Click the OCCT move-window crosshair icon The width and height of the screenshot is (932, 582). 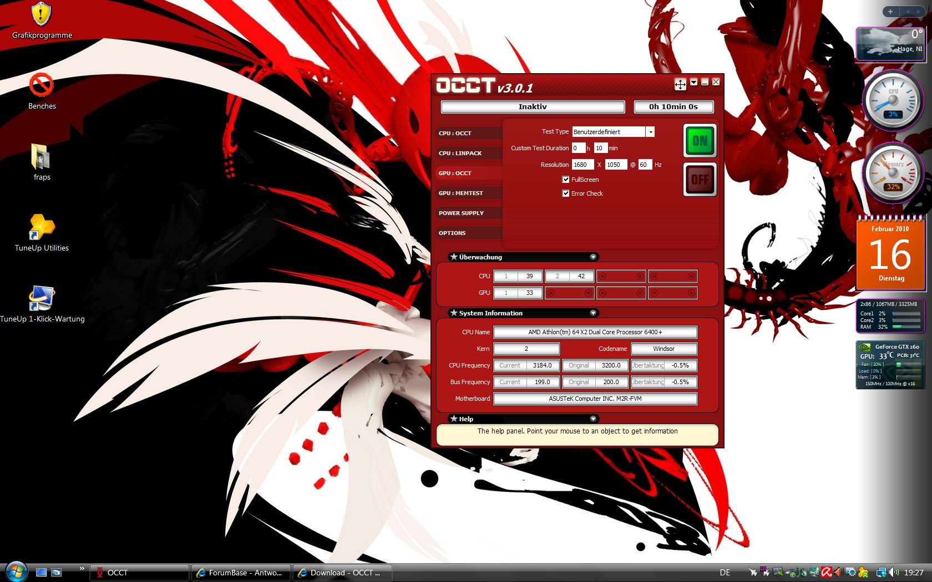[680, 84]
